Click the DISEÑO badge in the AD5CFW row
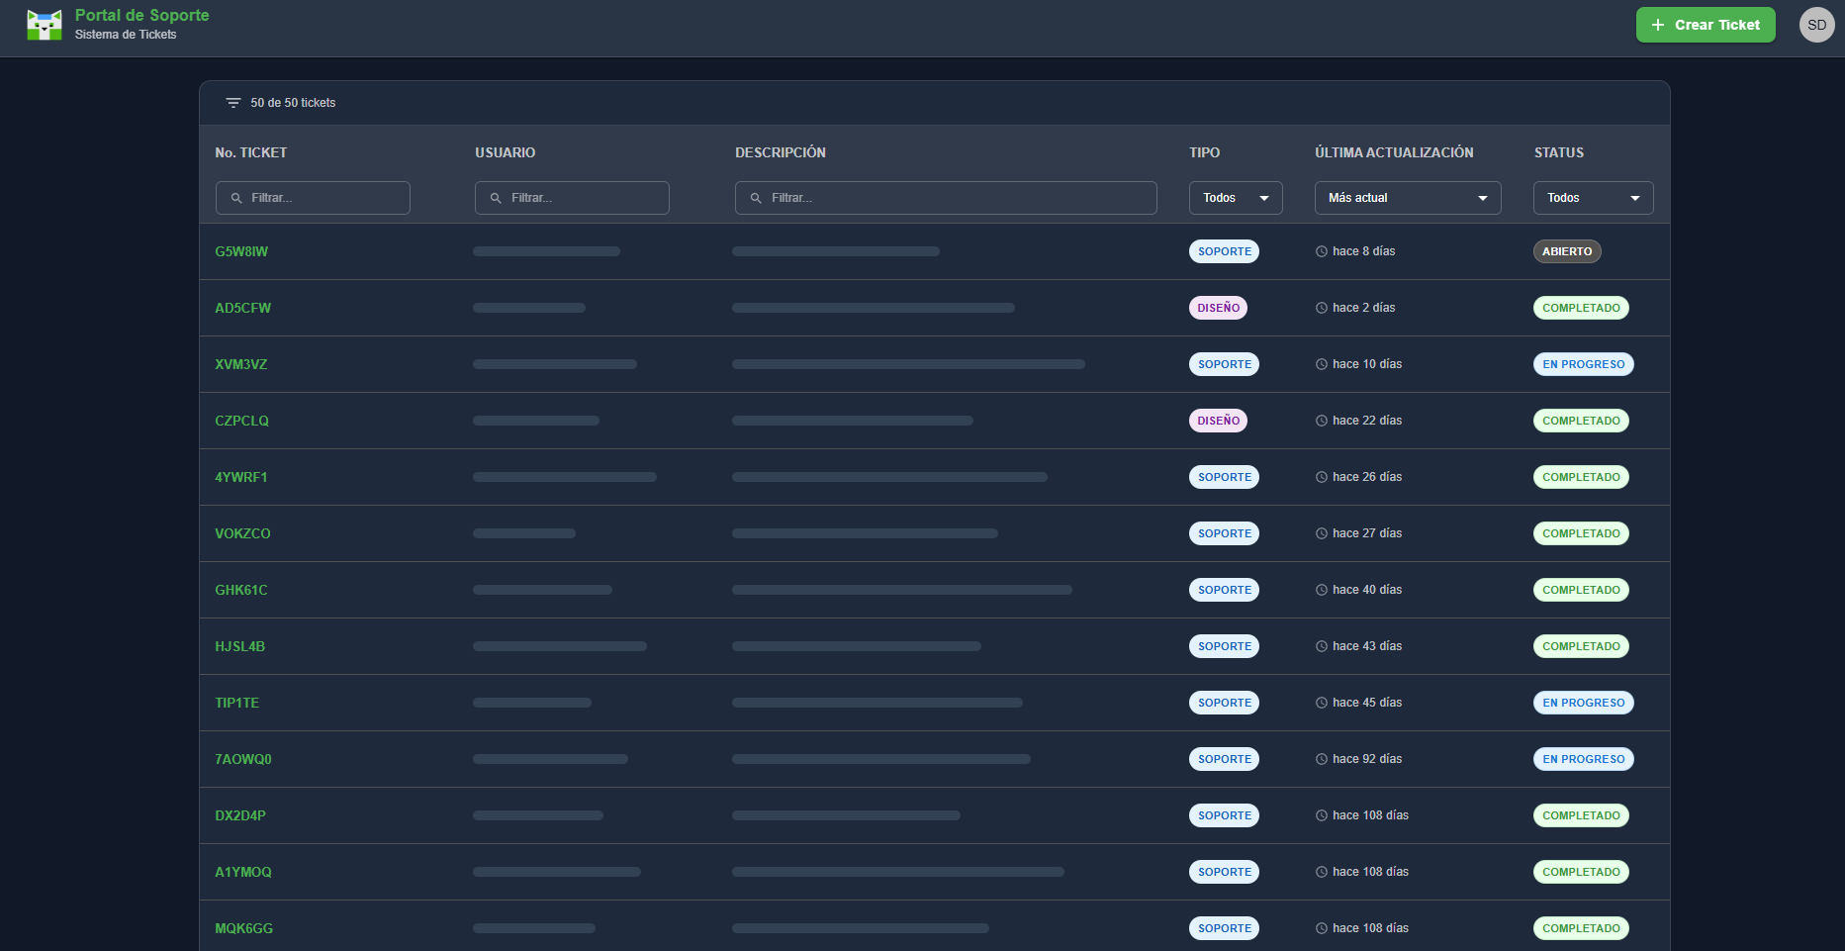This screenshot has width=1845, height=951. point(1218,308)
